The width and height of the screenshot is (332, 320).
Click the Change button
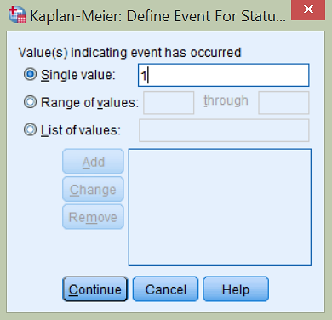coord(94,190)
